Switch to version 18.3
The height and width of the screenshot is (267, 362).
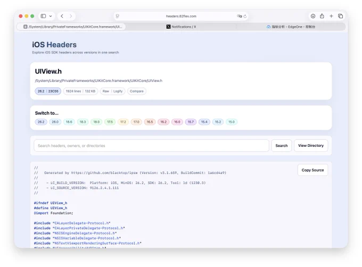(x=83, y=122)
